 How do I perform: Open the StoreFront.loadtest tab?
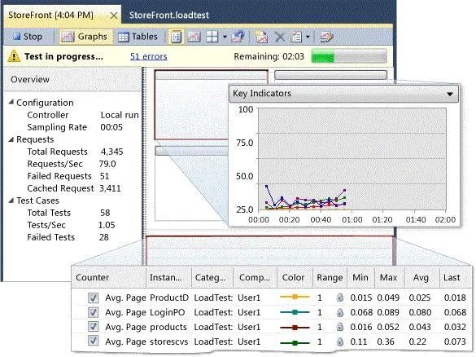(169, 15)
